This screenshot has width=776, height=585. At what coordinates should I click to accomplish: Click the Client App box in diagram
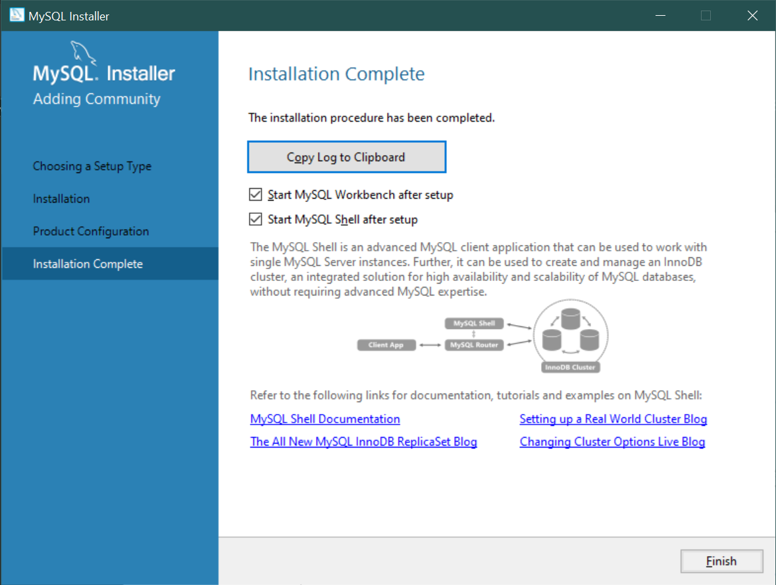(x=386, y=345)
